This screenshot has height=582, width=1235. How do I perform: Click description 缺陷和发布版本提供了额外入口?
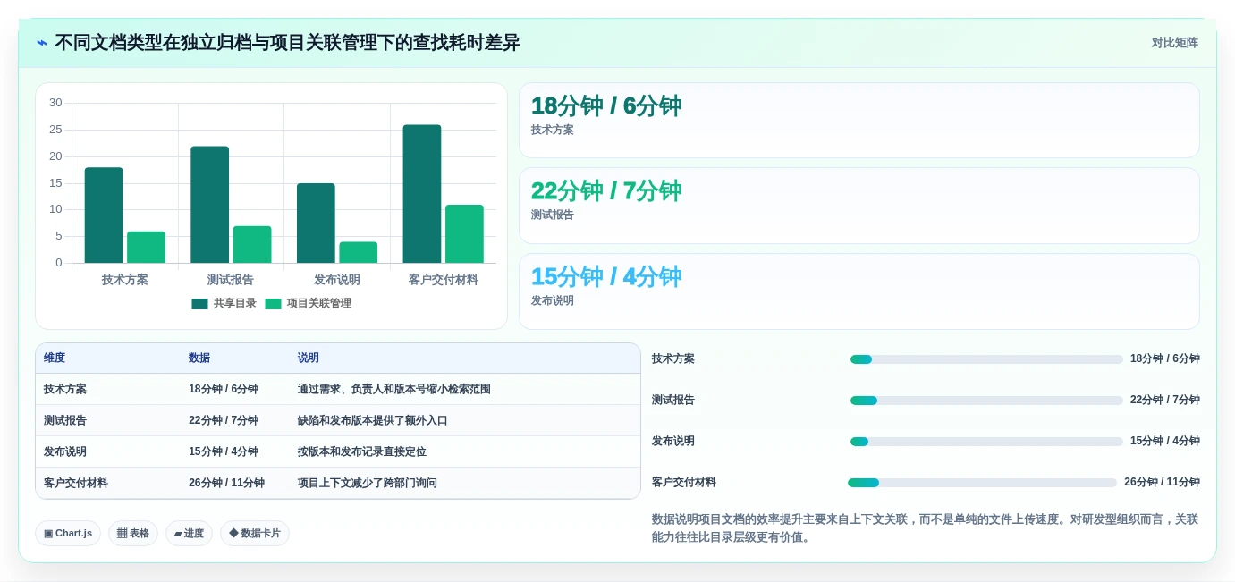coord(373,420)
